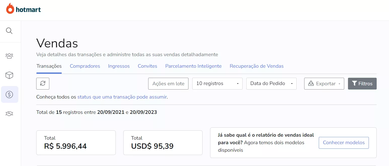
Task: Open the handshake affiliates icon in sidebar
Action: coord(9,114)
